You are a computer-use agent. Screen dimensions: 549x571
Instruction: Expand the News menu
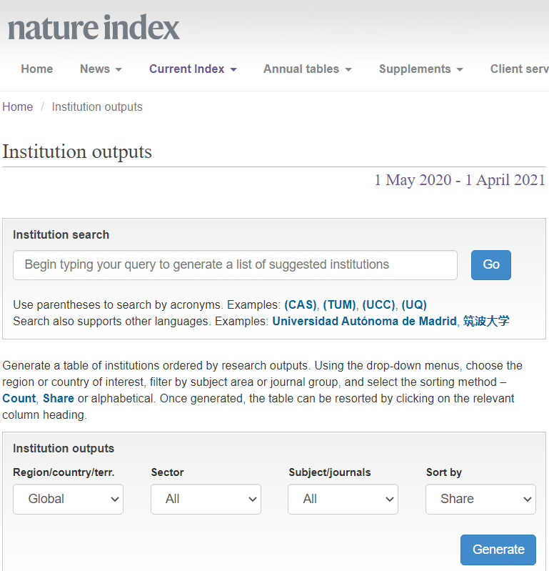click(x=101, y=69)
